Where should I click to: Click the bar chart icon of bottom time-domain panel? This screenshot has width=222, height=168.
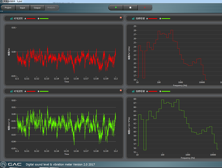pos(11,91)
